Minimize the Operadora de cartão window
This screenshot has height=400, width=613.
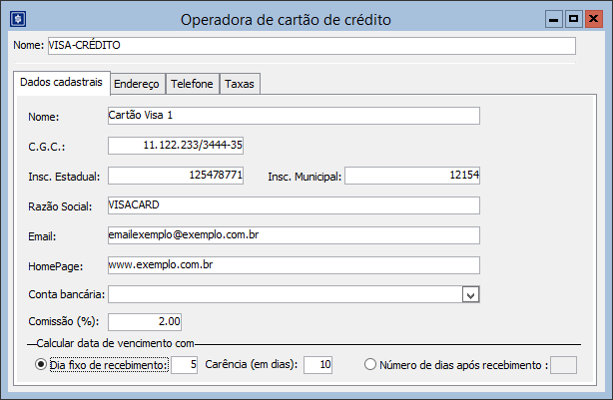(554, 19)
